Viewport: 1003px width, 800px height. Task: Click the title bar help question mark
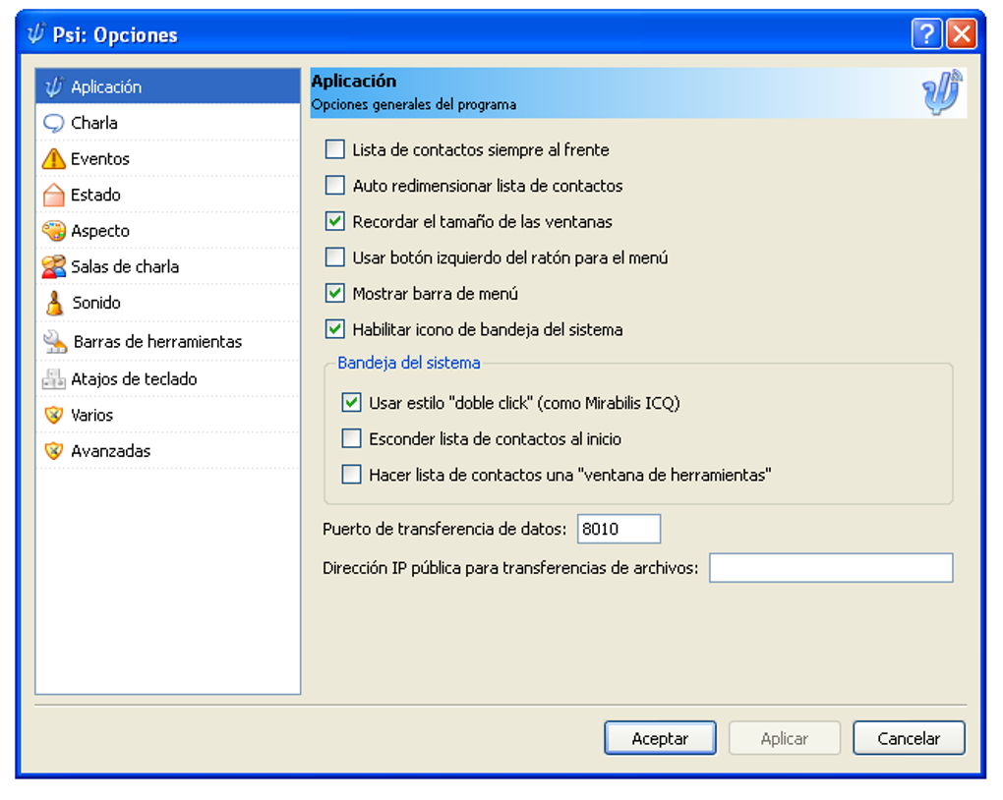pos(926,35)
